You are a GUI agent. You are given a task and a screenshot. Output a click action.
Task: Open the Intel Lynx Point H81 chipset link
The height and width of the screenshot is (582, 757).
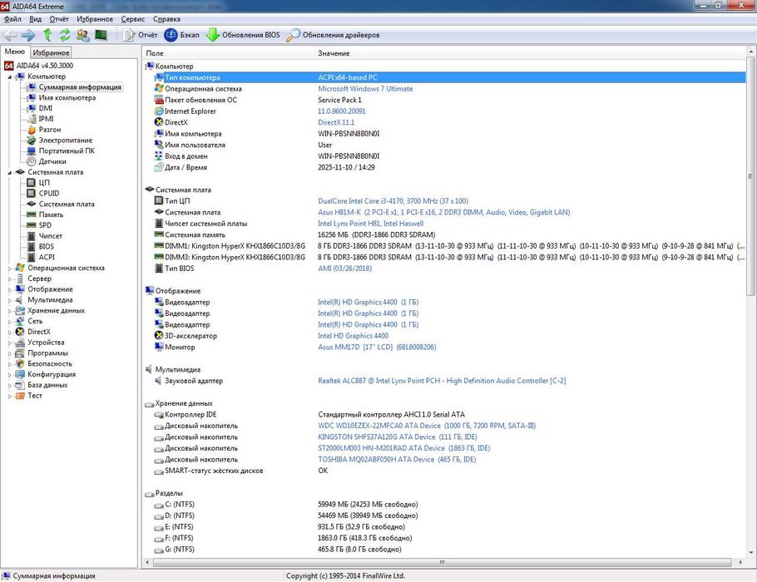pyautogui.click(x=370, y=224)
